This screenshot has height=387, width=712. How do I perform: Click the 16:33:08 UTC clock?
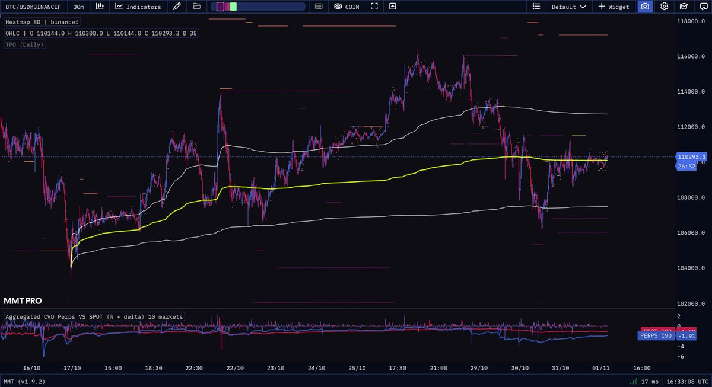tap(687, 381)
